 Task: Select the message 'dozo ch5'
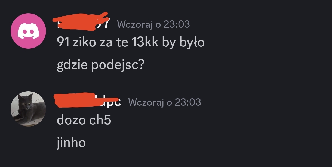(84, 120)
